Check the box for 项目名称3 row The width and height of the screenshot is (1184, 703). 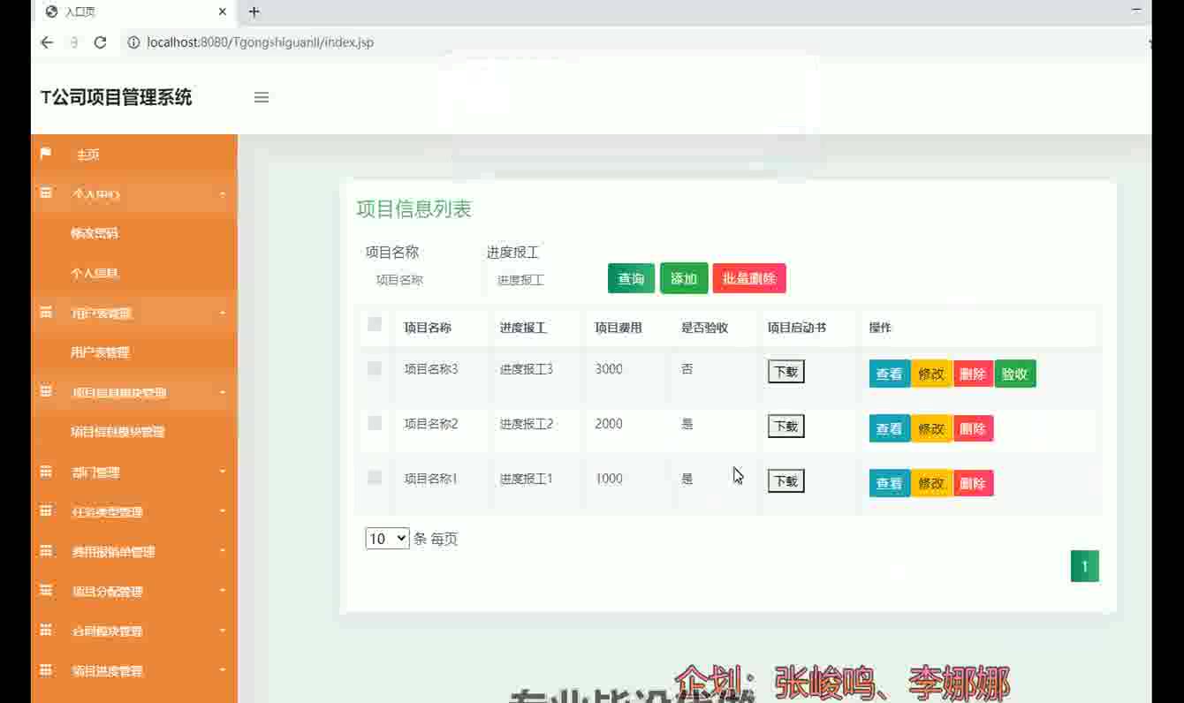375,368
